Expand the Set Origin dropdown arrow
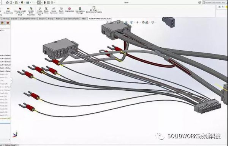The image size is (228, 146). pos(94,15)
